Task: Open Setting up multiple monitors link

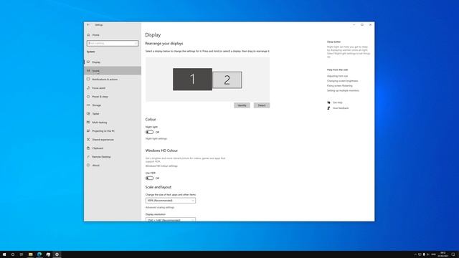Action: click(343, 91)
